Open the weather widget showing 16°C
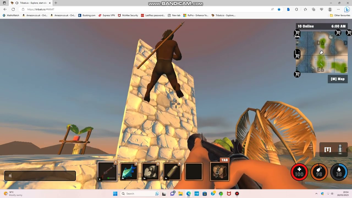The height and width of the screenshot is (198, 352). [13, 194]
